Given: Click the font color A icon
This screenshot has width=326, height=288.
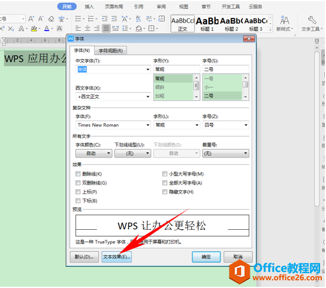Looking at the screenshot, I should pyautogui.click(x=47, y=29).
